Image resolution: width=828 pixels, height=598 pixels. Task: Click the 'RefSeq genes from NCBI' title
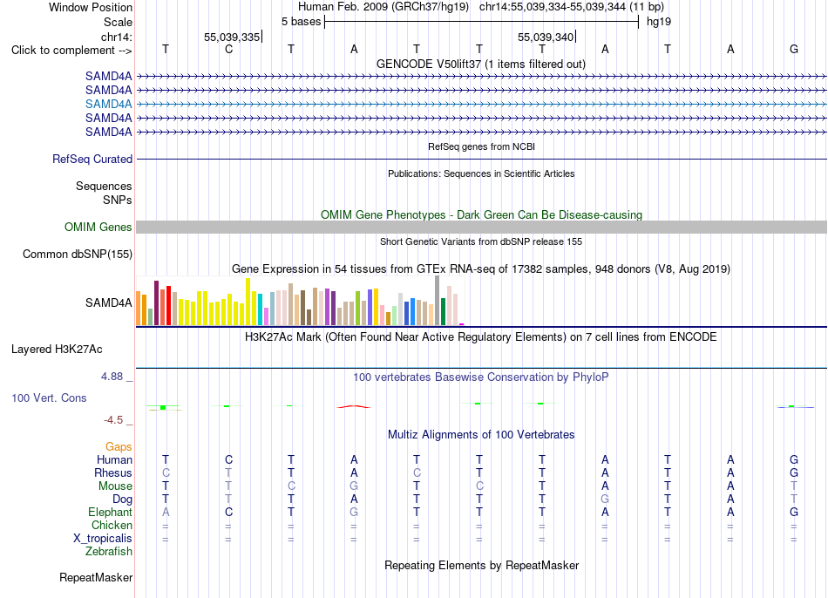coord(481,146)
